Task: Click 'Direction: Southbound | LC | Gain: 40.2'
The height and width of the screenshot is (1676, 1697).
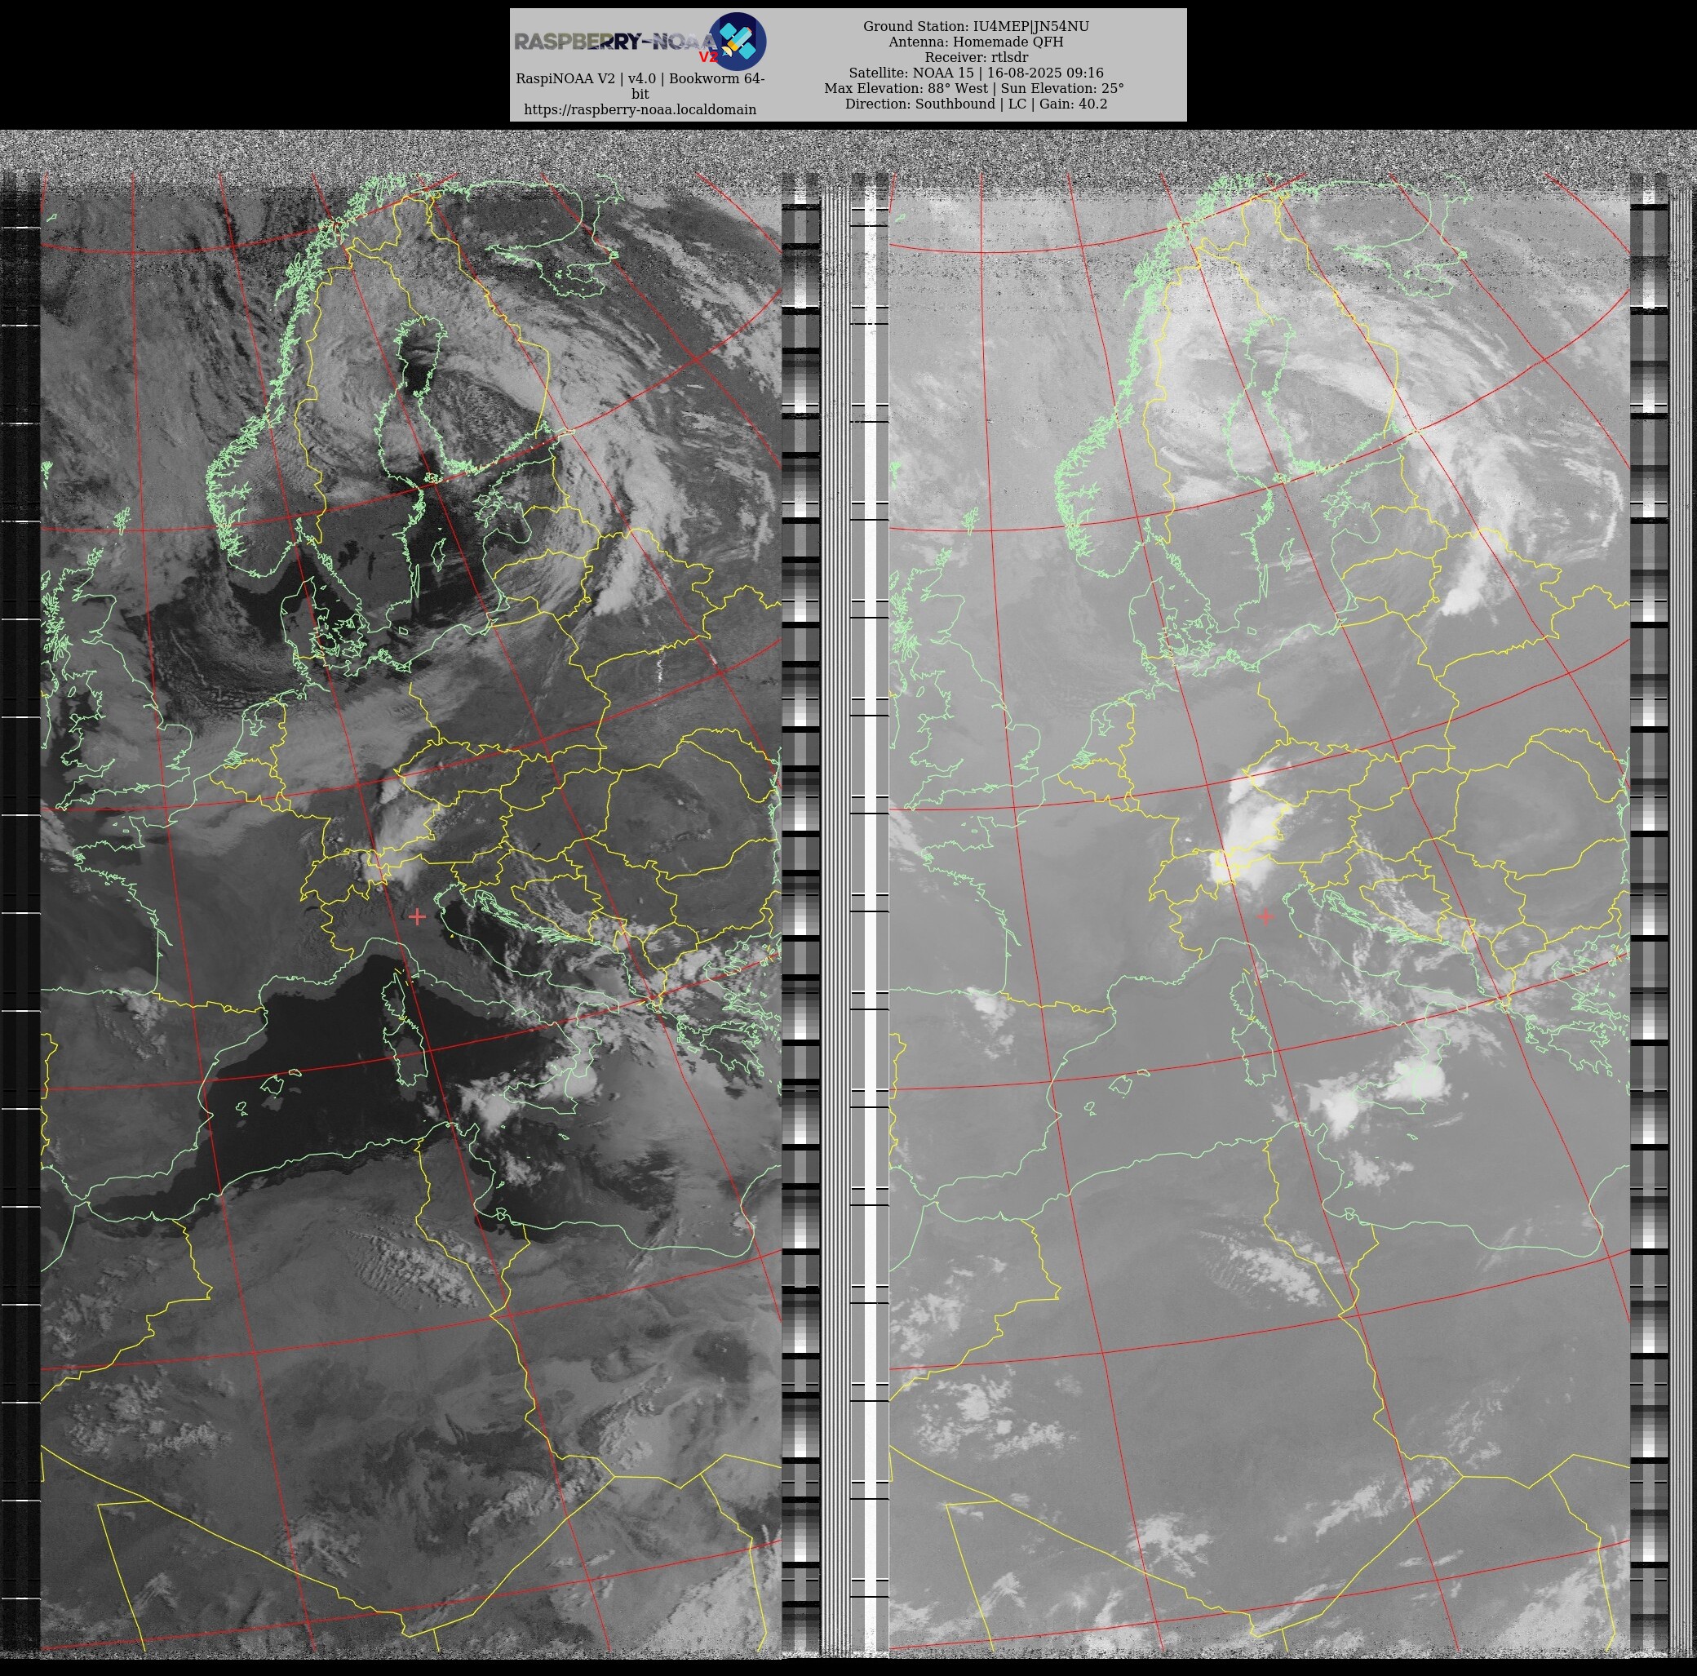Action: tap(976, 104)
